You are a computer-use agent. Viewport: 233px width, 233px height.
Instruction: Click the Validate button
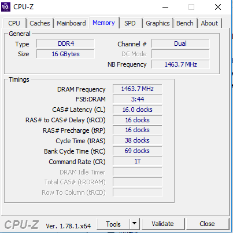click(x=163, y=224)
